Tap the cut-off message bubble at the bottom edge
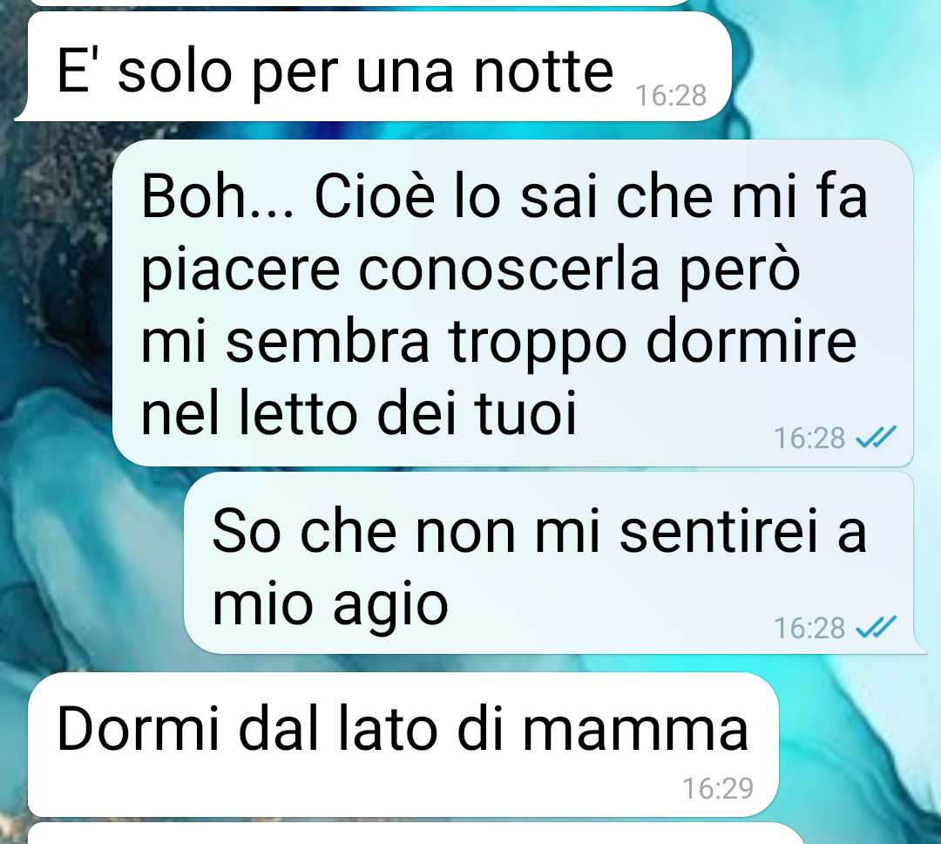 pyautogui.click(x=416, y=834)
